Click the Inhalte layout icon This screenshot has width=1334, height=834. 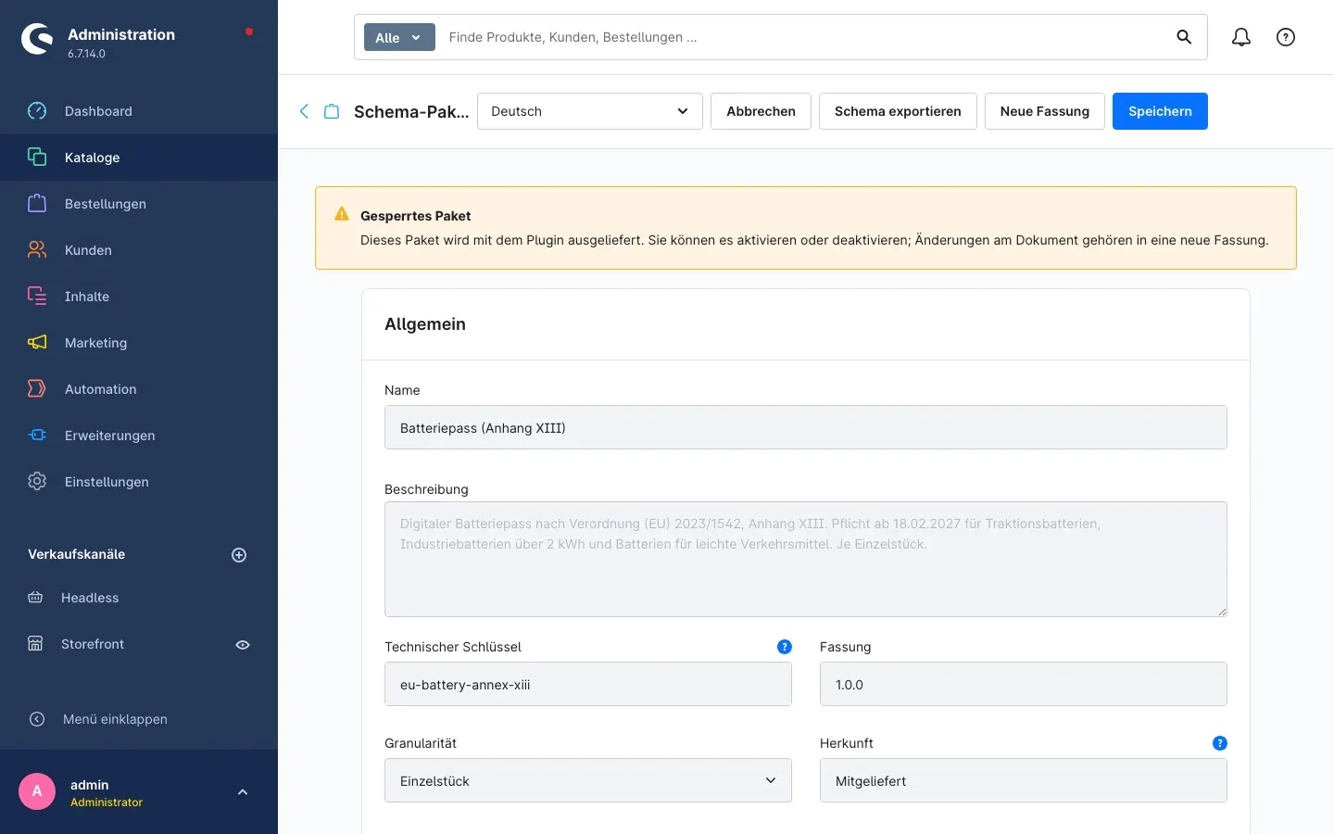pos(37,297)
